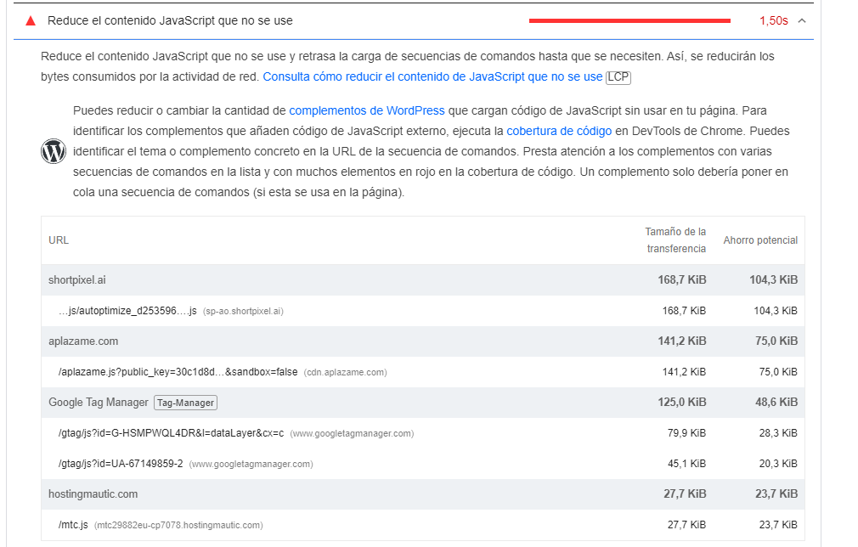Click 'Tamaño de la transferencia' column header
The image size is (858, 547).
click(x=675, y=240)
